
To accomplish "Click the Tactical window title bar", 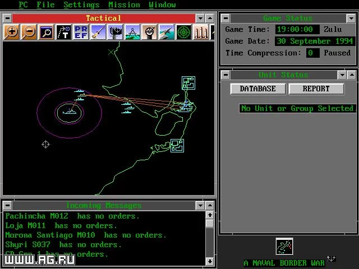I will 104,18.
